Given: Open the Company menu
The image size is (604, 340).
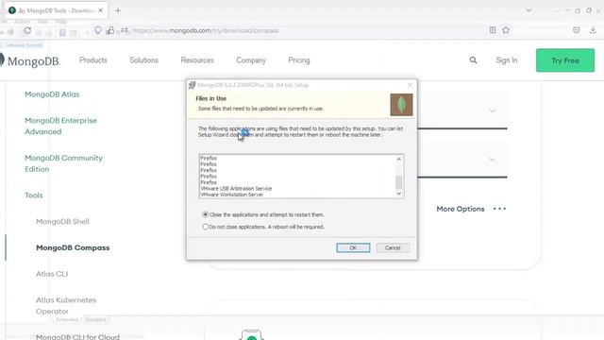Looking at the screenshot, I should 251,60.
